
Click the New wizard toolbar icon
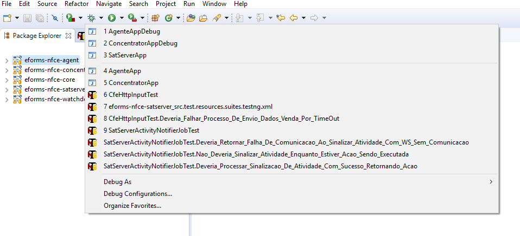(7, 18)
